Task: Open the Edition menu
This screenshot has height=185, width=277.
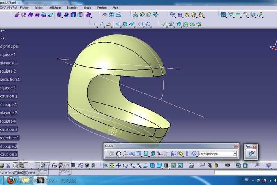Action: point(39,7)
